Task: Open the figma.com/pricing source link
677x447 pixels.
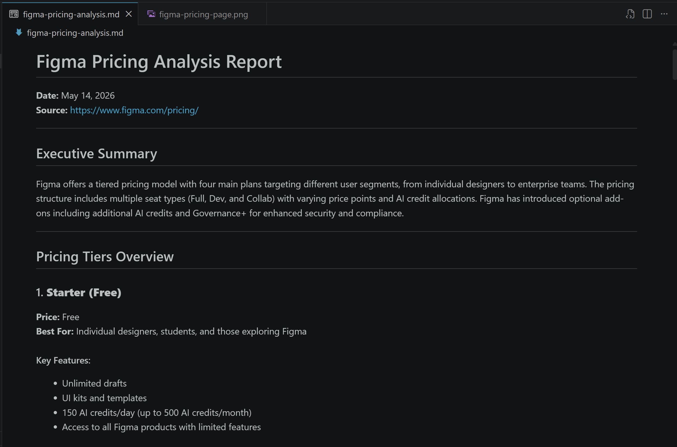Action: 134,110
